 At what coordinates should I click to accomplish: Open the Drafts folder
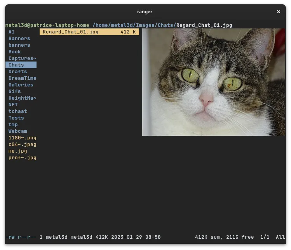click(18, 72)
